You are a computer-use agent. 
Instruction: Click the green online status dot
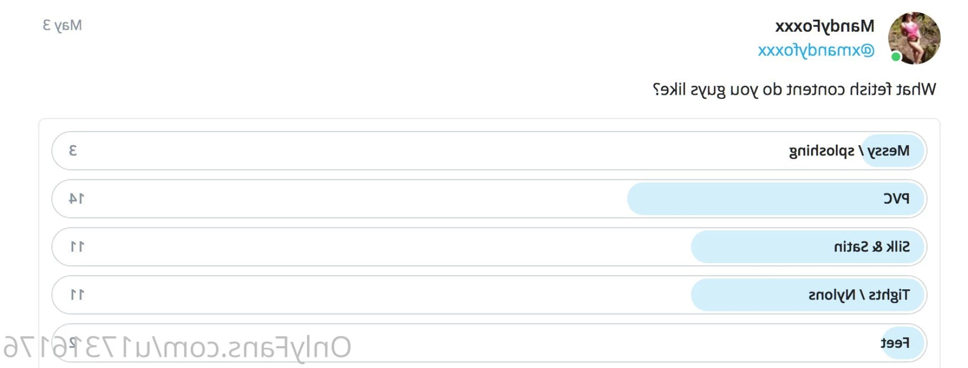coord(896,56)
